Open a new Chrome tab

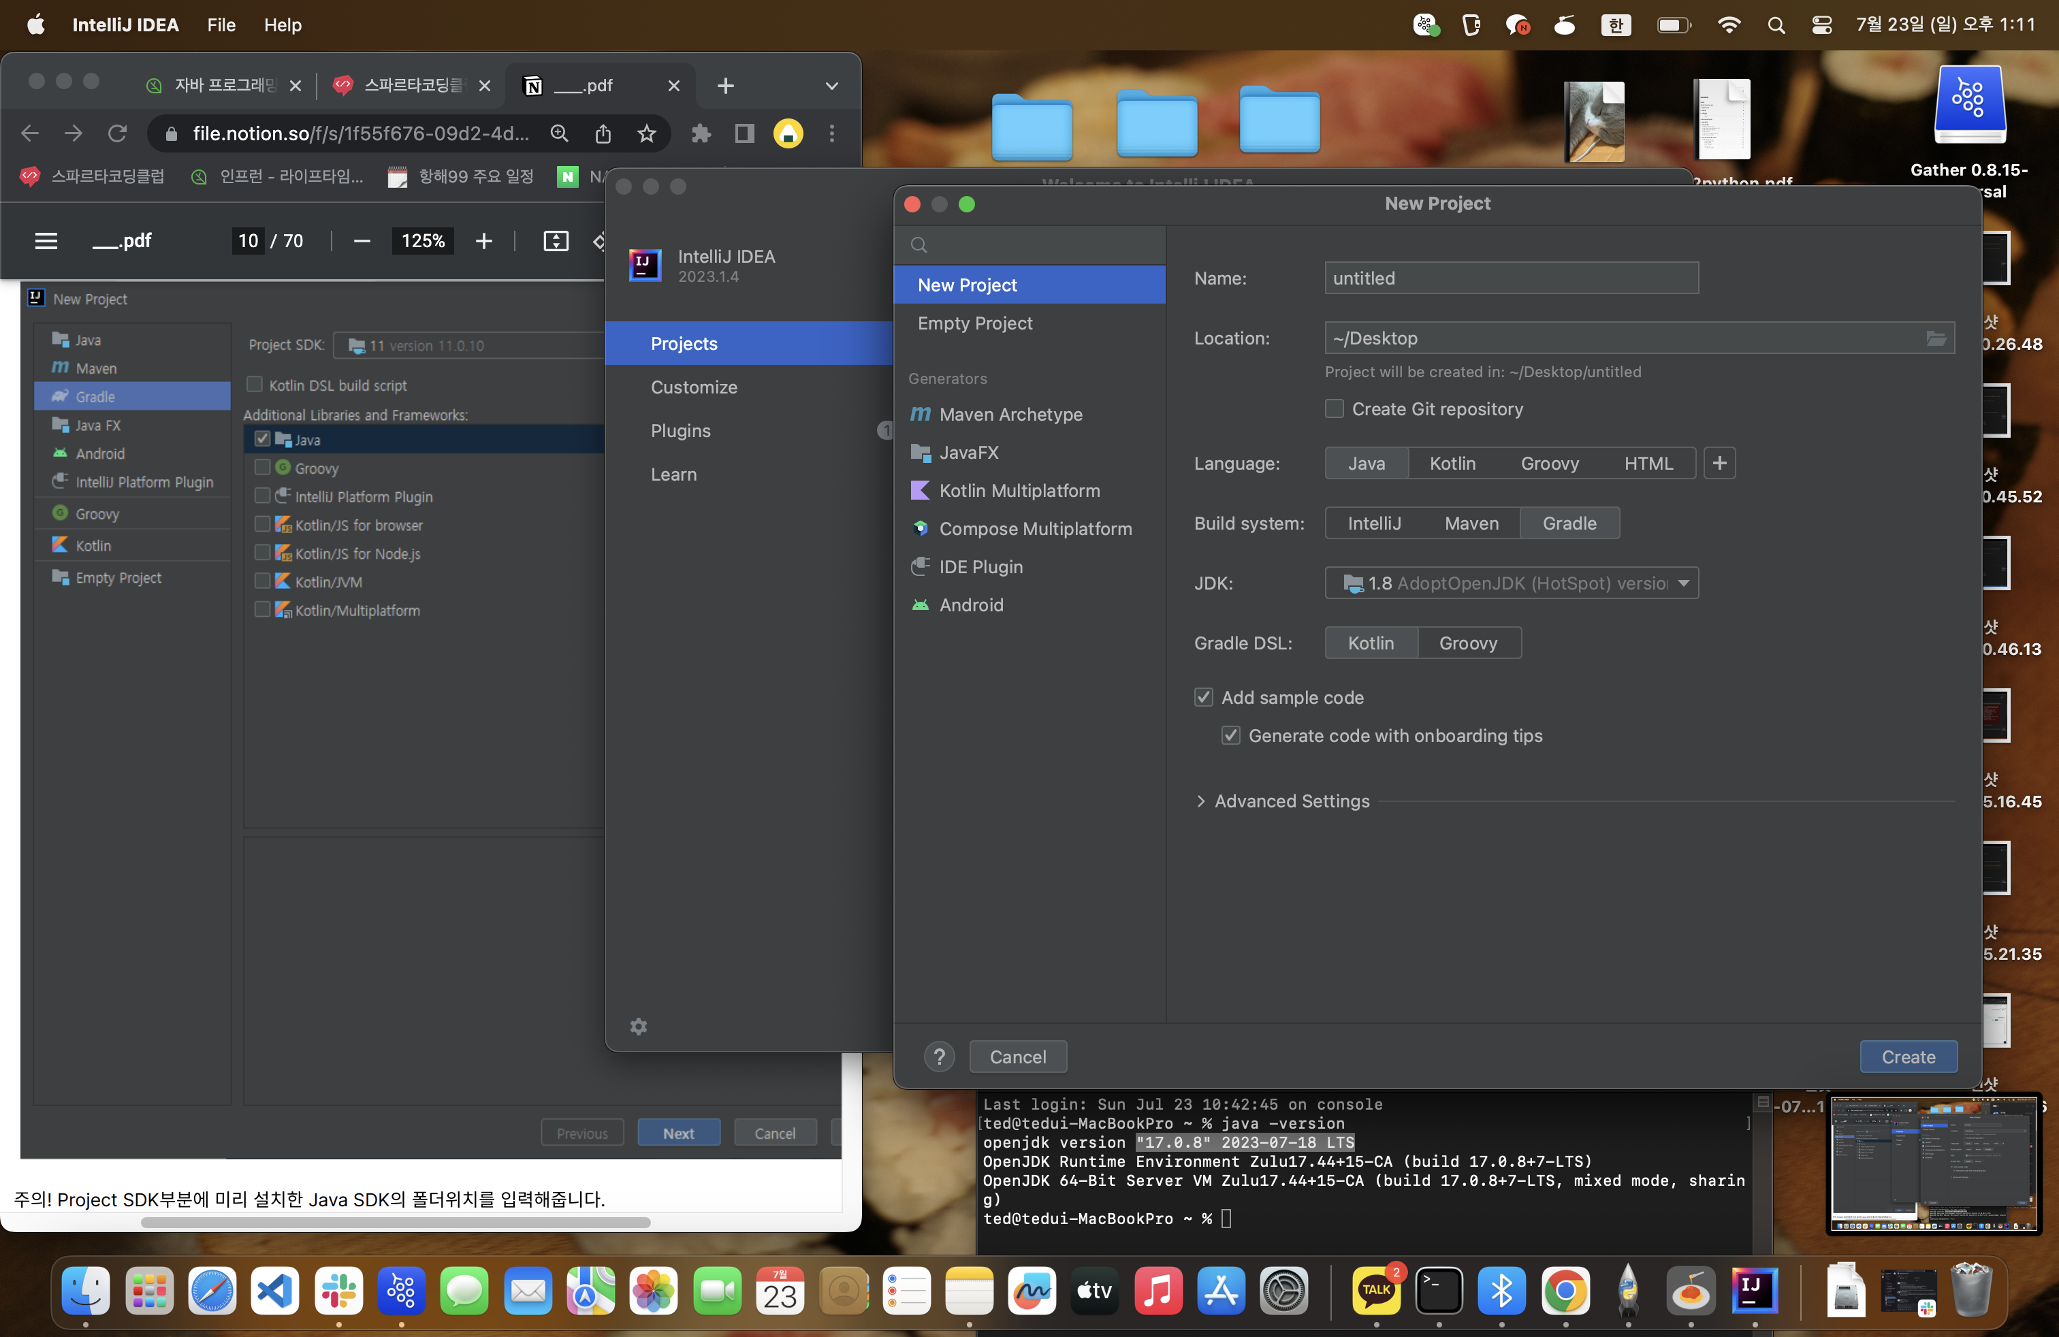click(726, 84)
